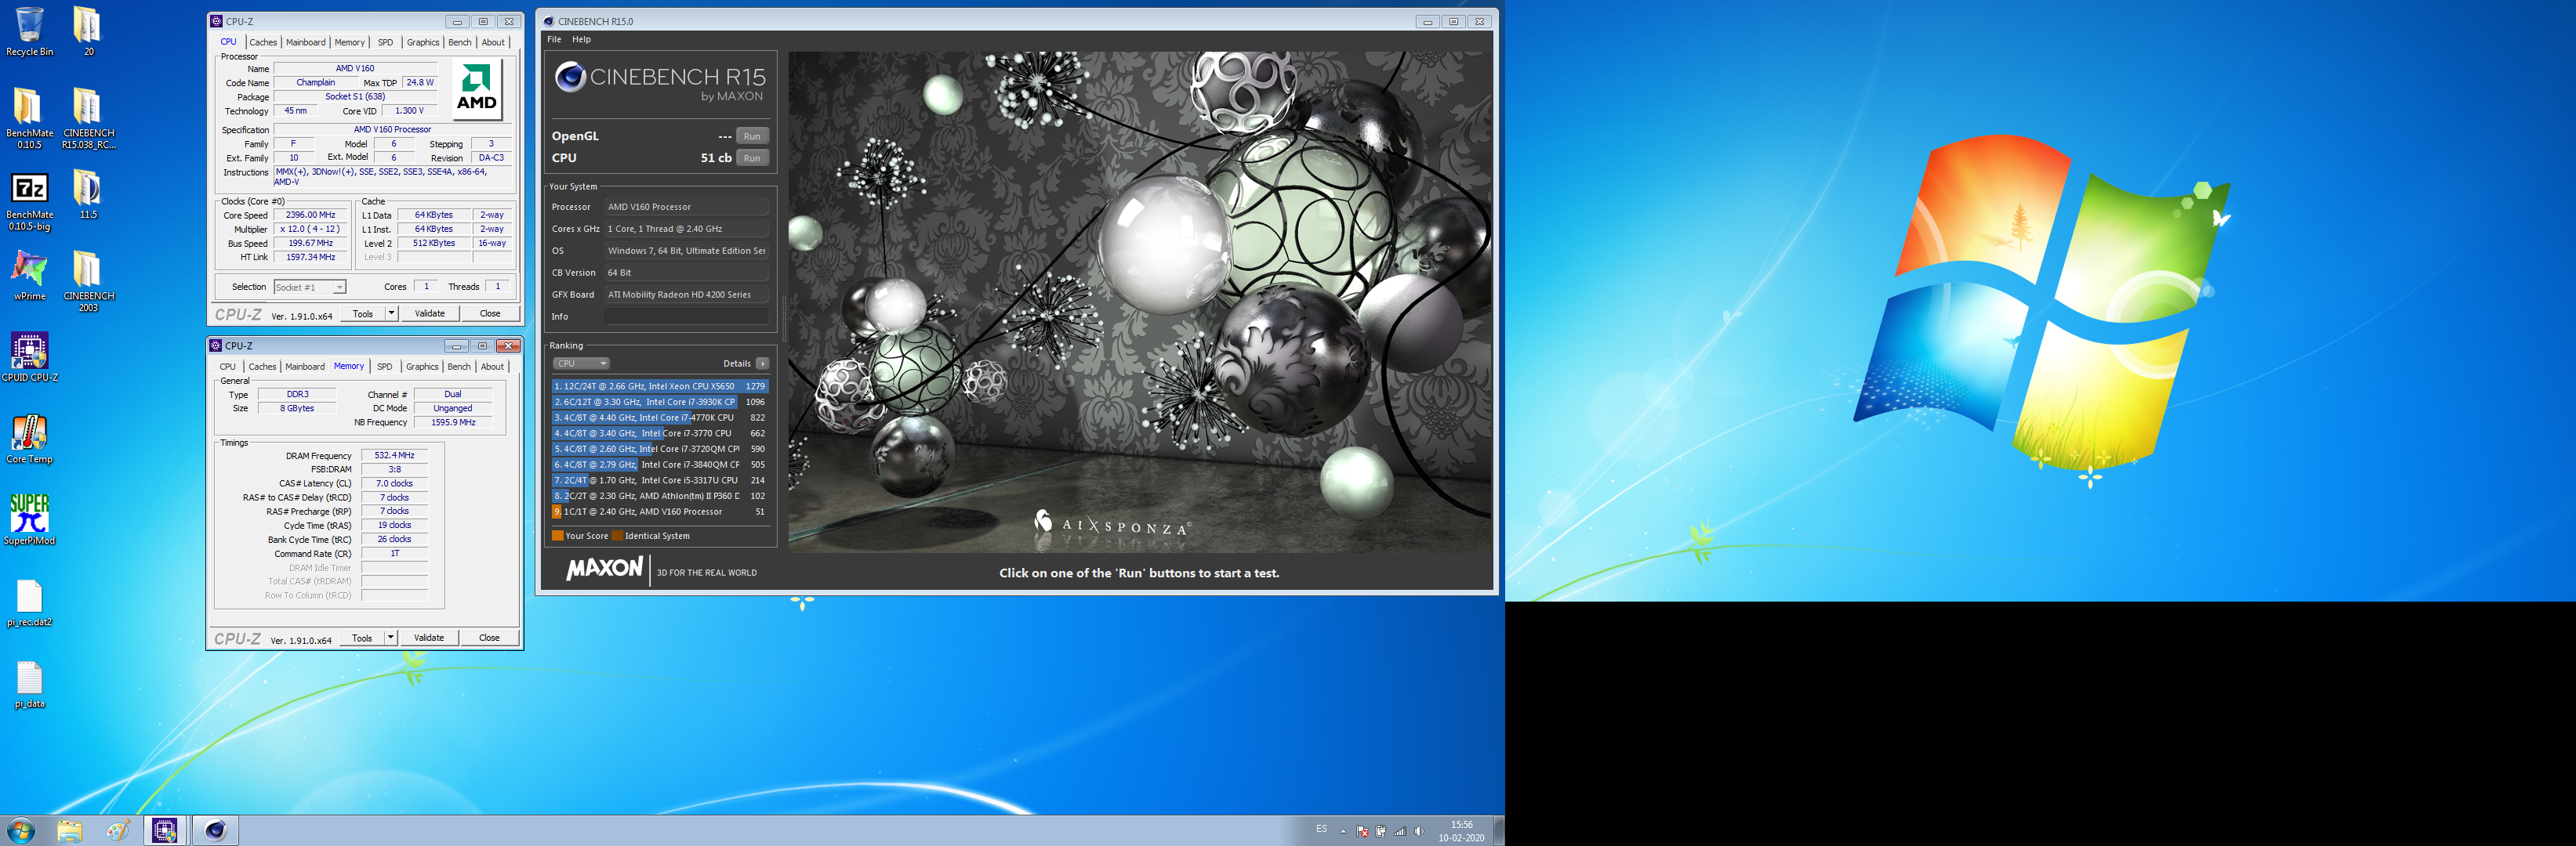Open Caches tab in top CPU-Z window

click(263, 42)
